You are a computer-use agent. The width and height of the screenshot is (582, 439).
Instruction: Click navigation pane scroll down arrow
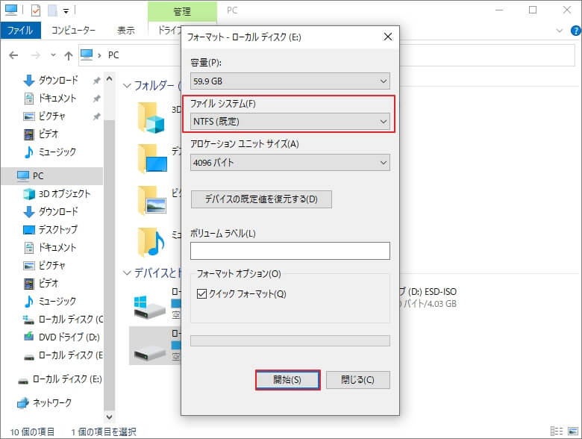pos(109,417)
